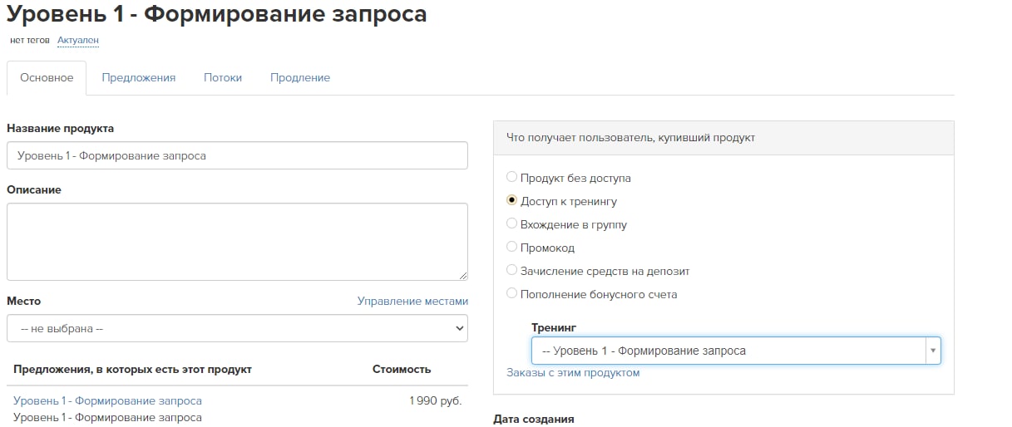Image resolution: width=1012 pixels, height=427 pixels.
Task: Pick the 'Зачисление средств на депозит' option
Action: pyautogui.click(x=512, y=270)
